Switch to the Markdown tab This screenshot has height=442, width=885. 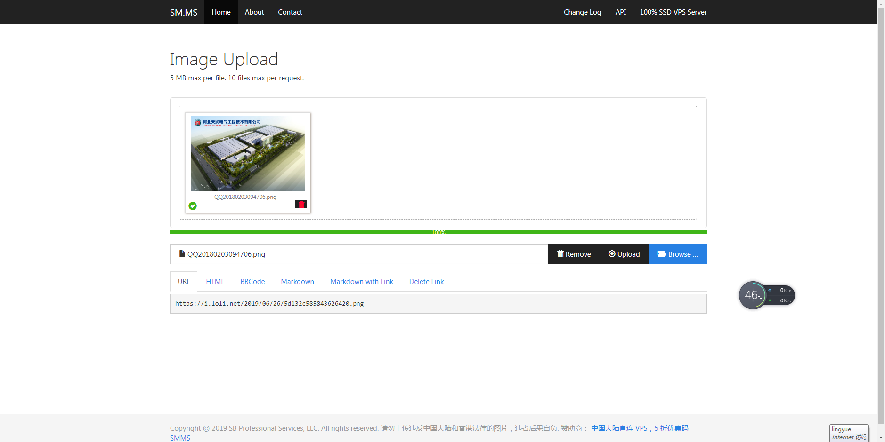point(297,282)
